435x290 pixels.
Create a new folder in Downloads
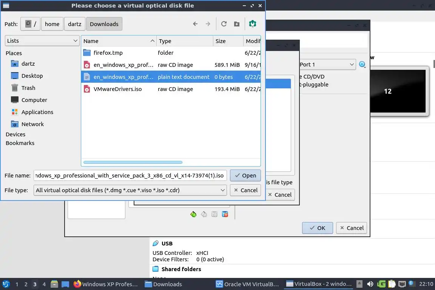237,24
